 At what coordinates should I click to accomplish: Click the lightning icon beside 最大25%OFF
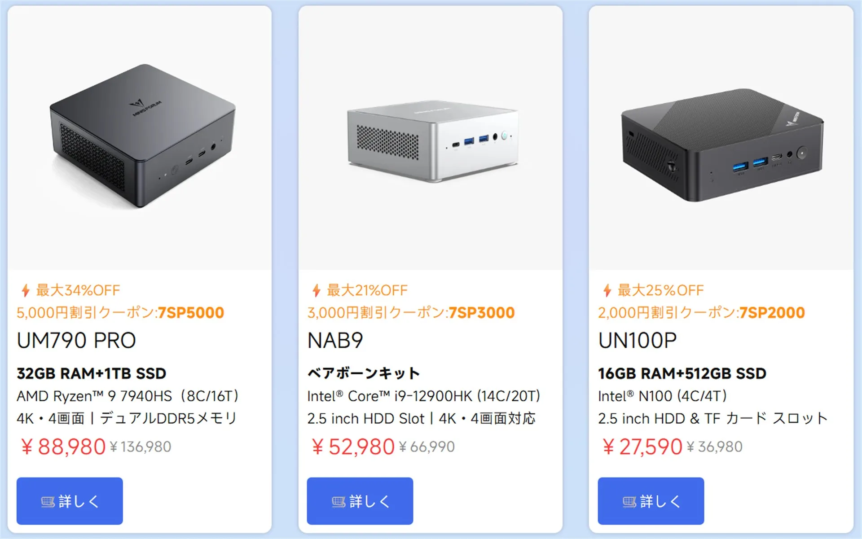coord(607,290)
